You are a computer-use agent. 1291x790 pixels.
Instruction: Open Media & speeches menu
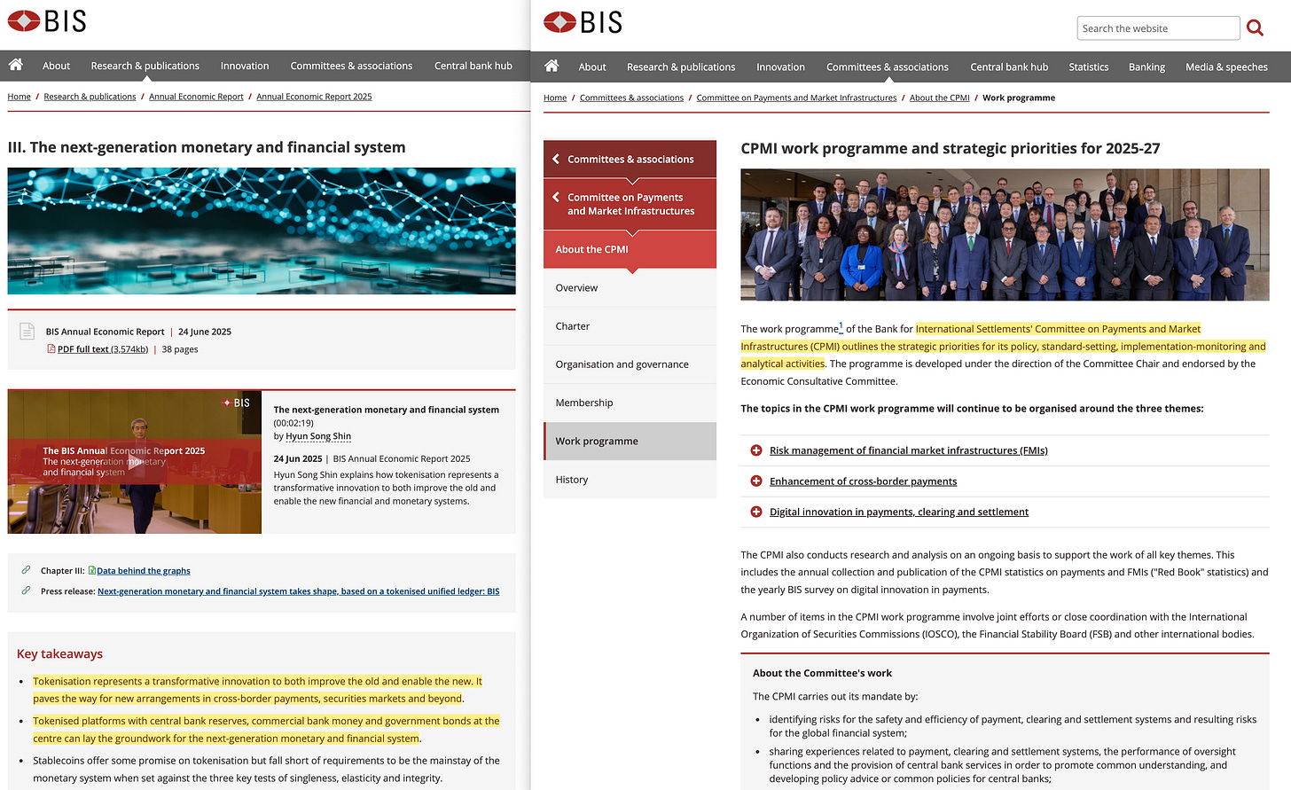[1226, 66]
